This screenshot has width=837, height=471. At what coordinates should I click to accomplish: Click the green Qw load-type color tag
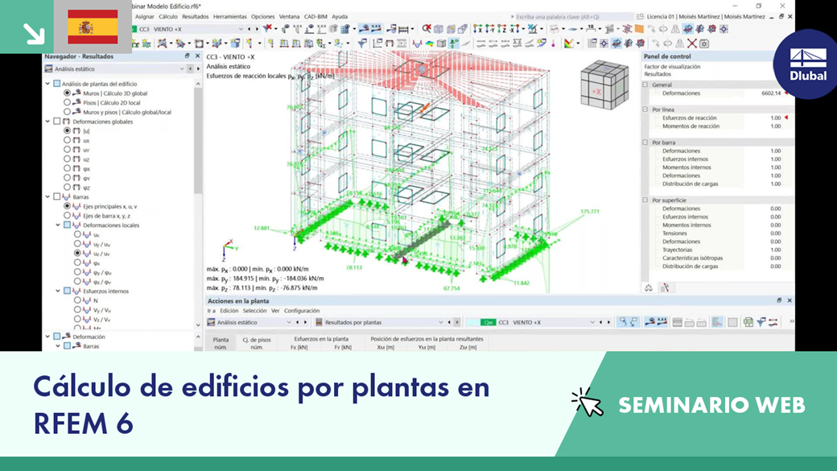[x=488, y=322]
